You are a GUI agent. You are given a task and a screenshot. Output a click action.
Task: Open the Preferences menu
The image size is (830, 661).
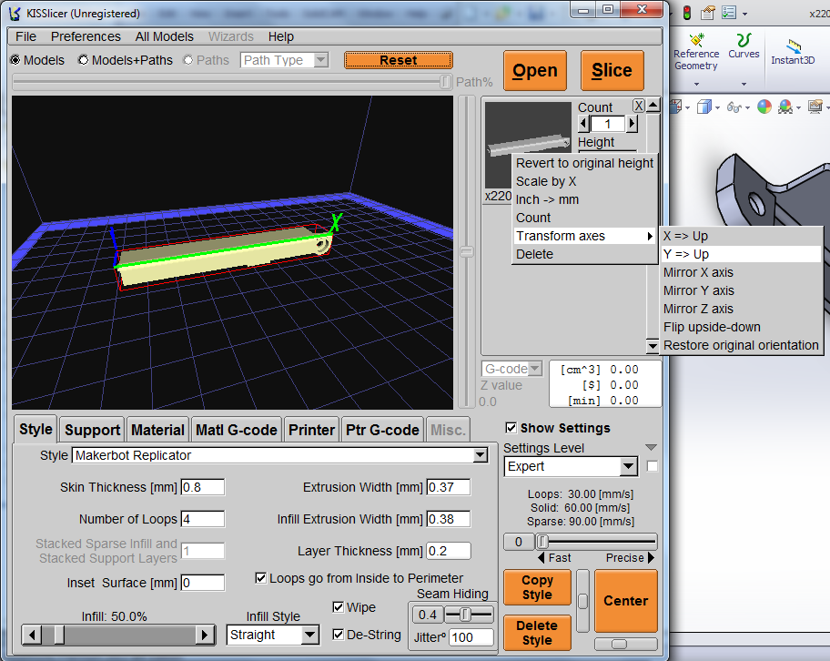point(86,36)
